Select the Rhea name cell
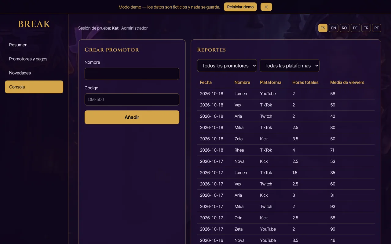391x244 pixels. click(239, 150)
